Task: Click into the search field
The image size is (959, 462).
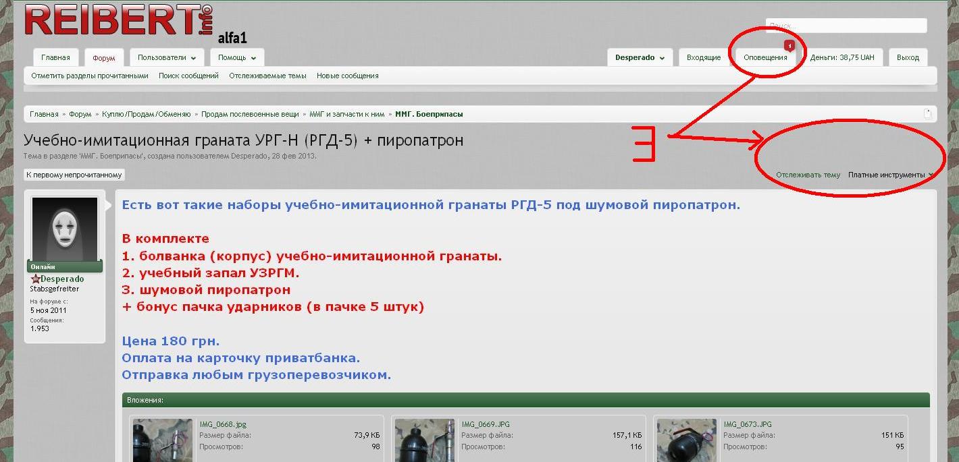Action: tap(846, 26)
